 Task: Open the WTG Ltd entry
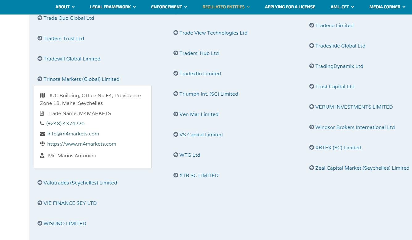point(190,155)
